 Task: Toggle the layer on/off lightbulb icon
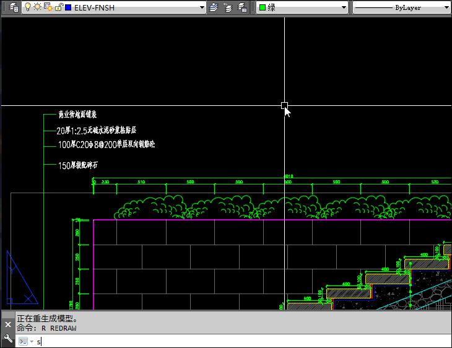[x=27, y=8]
